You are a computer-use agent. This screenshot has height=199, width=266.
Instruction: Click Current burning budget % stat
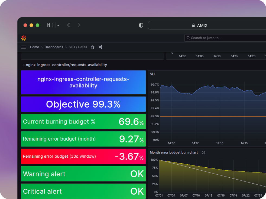pyautogui.click(x=83, y=122)
